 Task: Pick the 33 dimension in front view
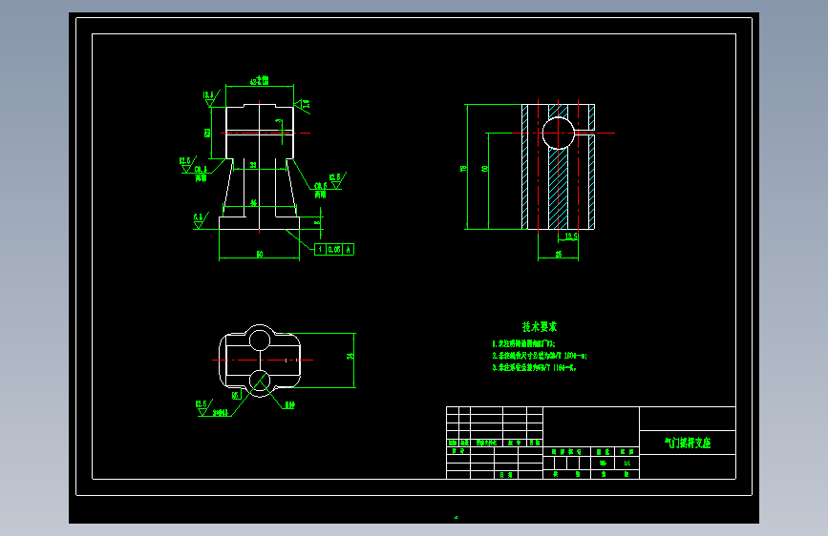pos(253,165)
